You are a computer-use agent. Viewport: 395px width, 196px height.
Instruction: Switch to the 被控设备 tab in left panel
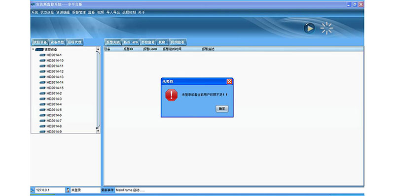point(40,42)
